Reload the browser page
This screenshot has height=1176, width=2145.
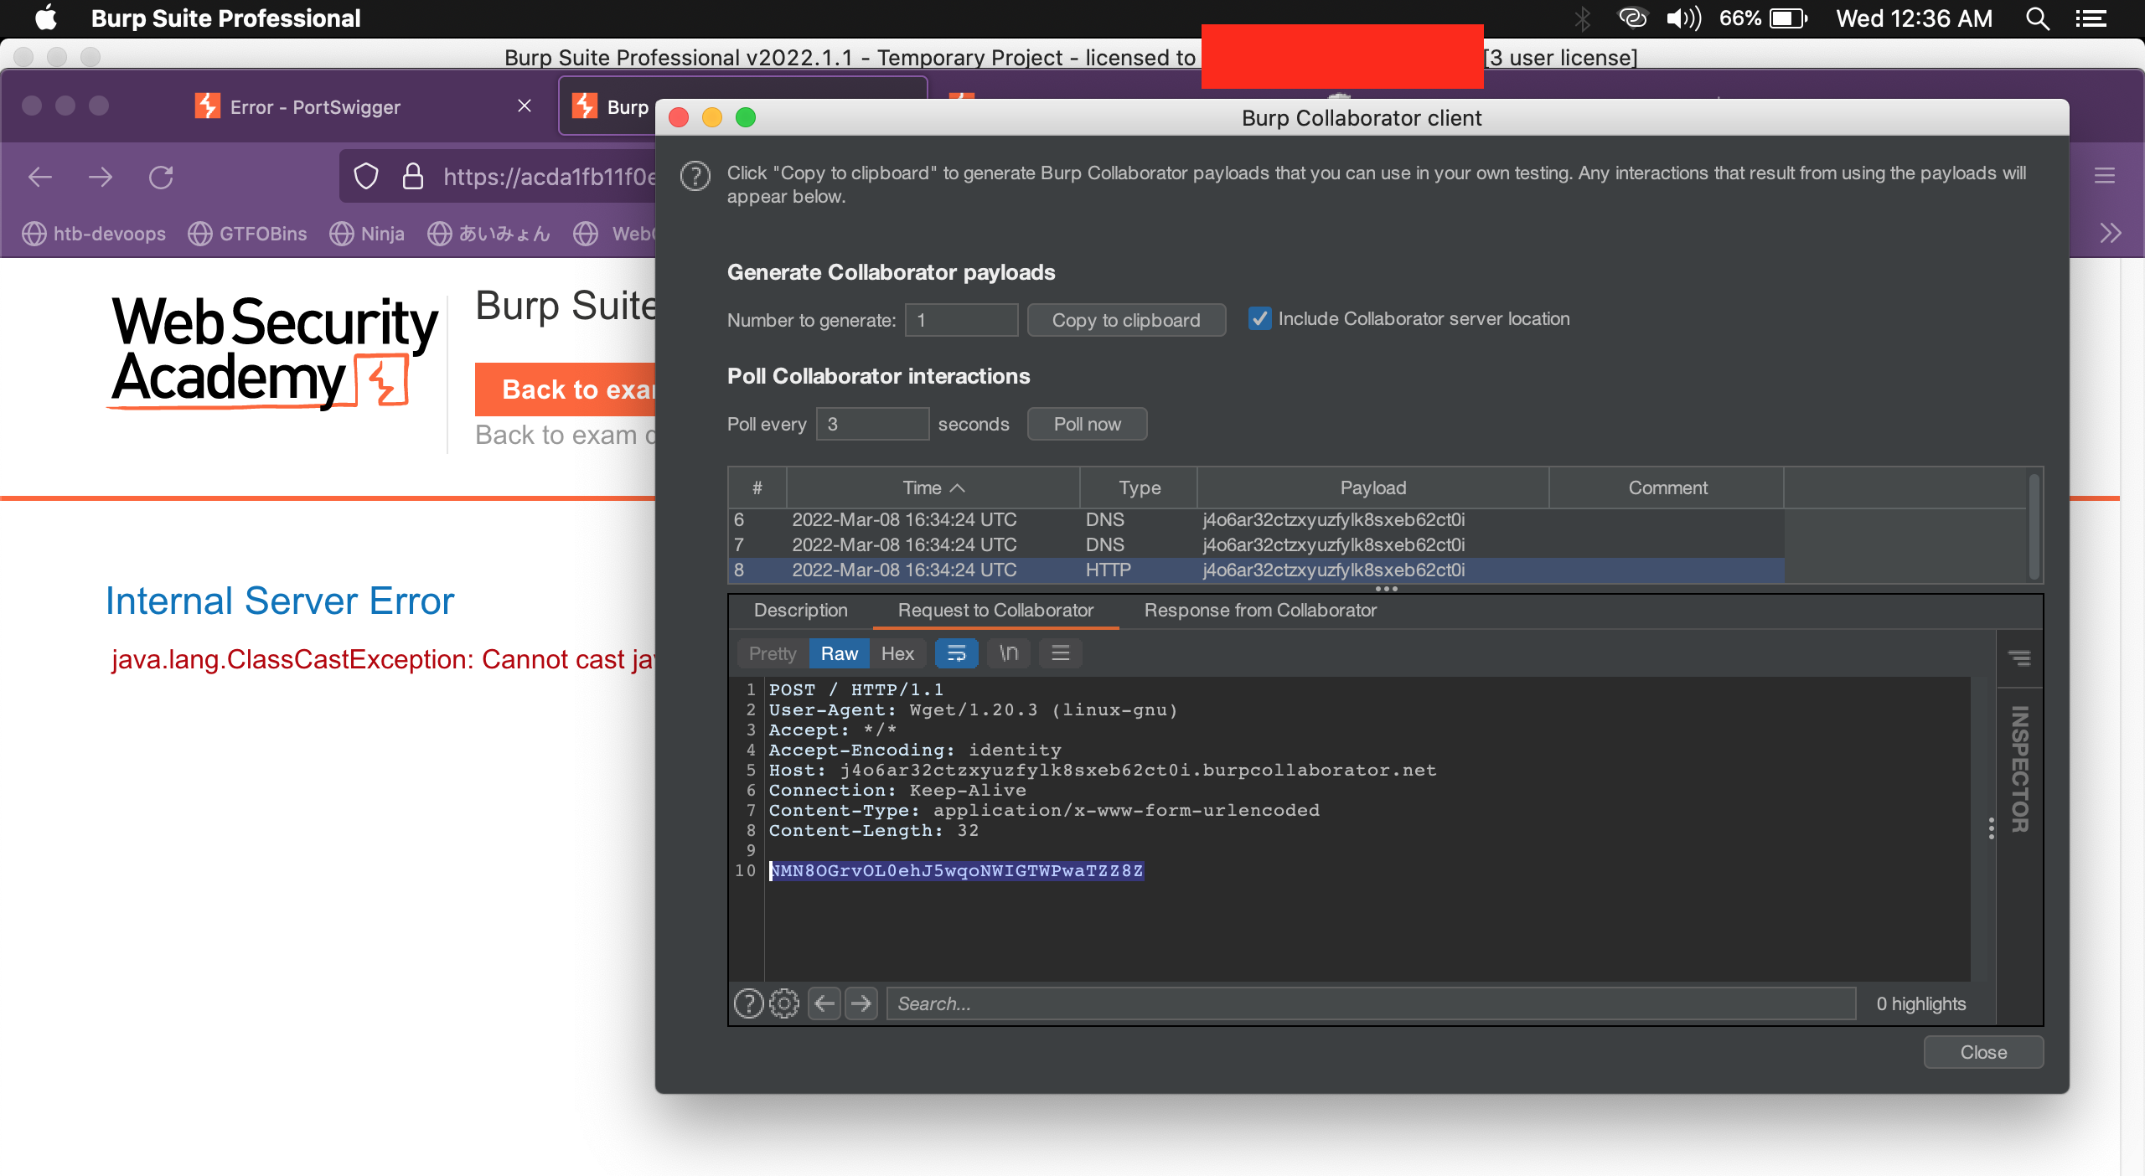coord(161,177)
